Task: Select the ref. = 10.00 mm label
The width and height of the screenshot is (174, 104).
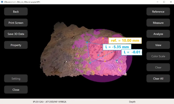Action: [x=125, y=41]
